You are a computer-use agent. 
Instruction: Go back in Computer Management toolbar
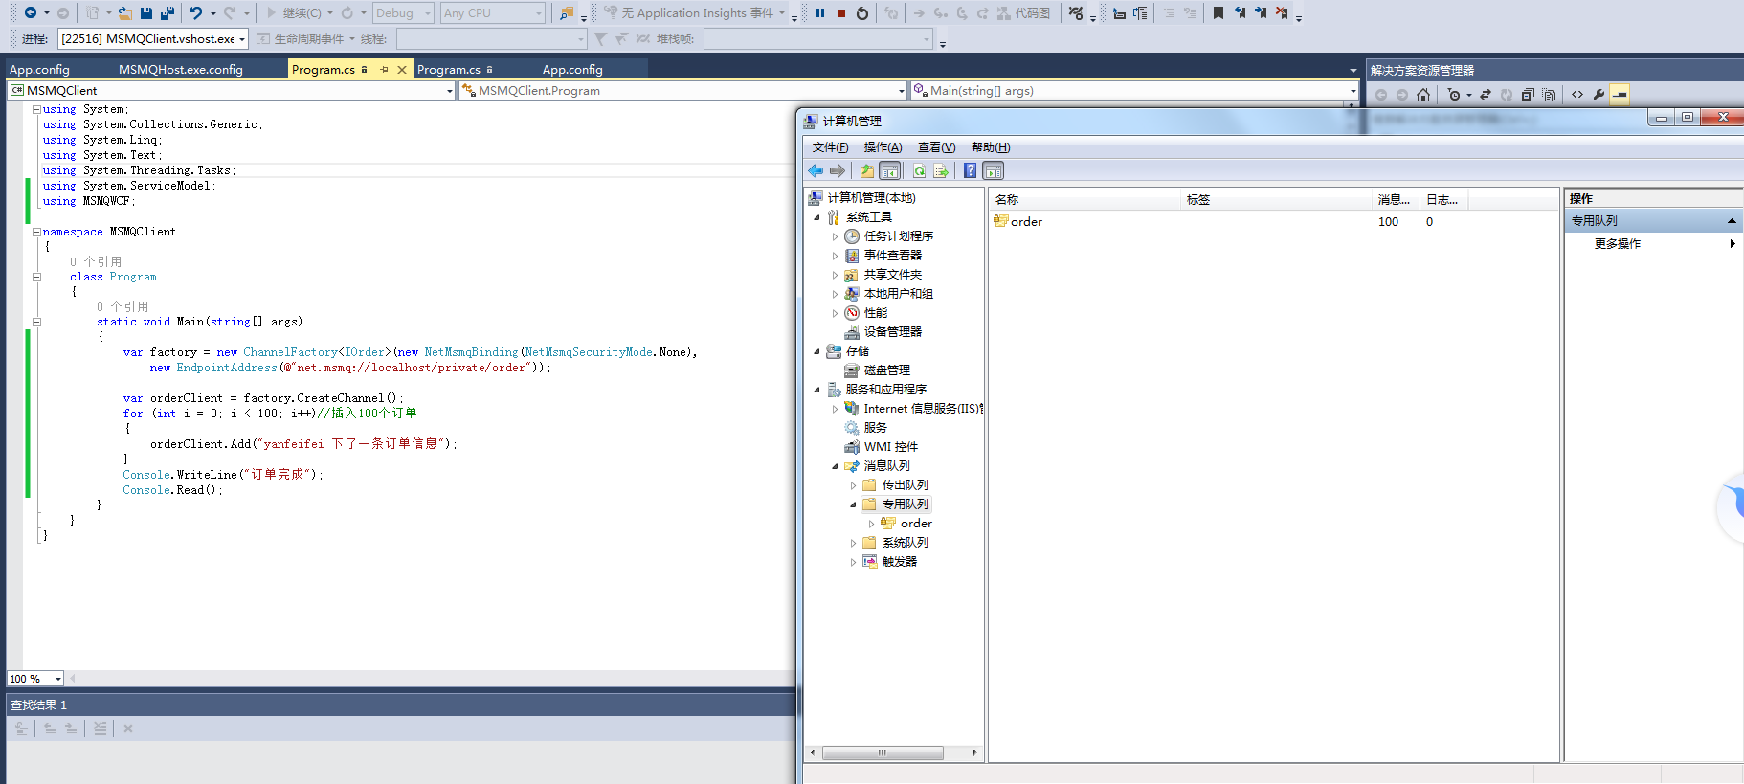(x=816, y=171)
